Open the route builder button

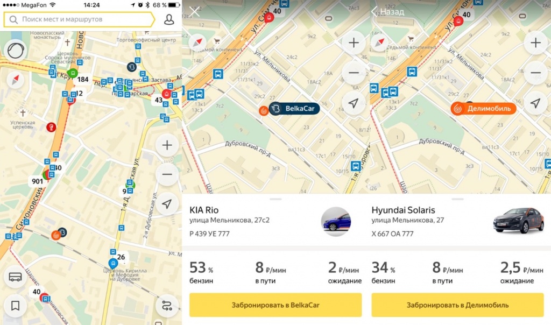(x=167, y=306)
